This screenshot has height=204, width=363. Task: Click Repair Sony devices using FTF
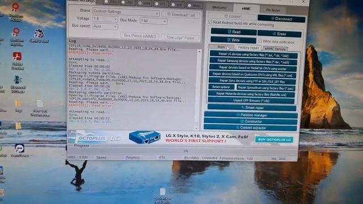pyautogui.click(x=252, y=81)
